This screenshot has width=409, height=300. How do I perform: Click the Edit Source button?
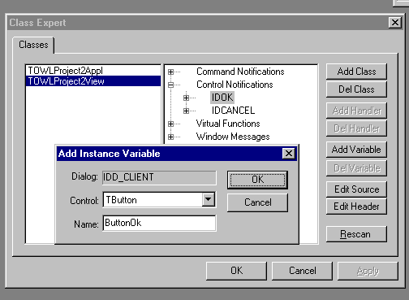click(356, 189)
